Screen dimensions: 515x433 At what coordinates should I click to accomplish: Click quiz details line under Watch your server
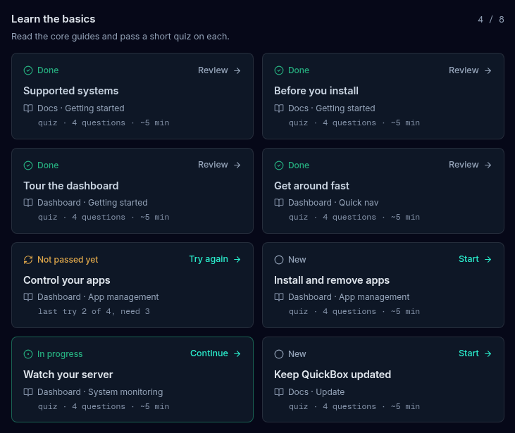pyautogui.click(x=104, y=406)
